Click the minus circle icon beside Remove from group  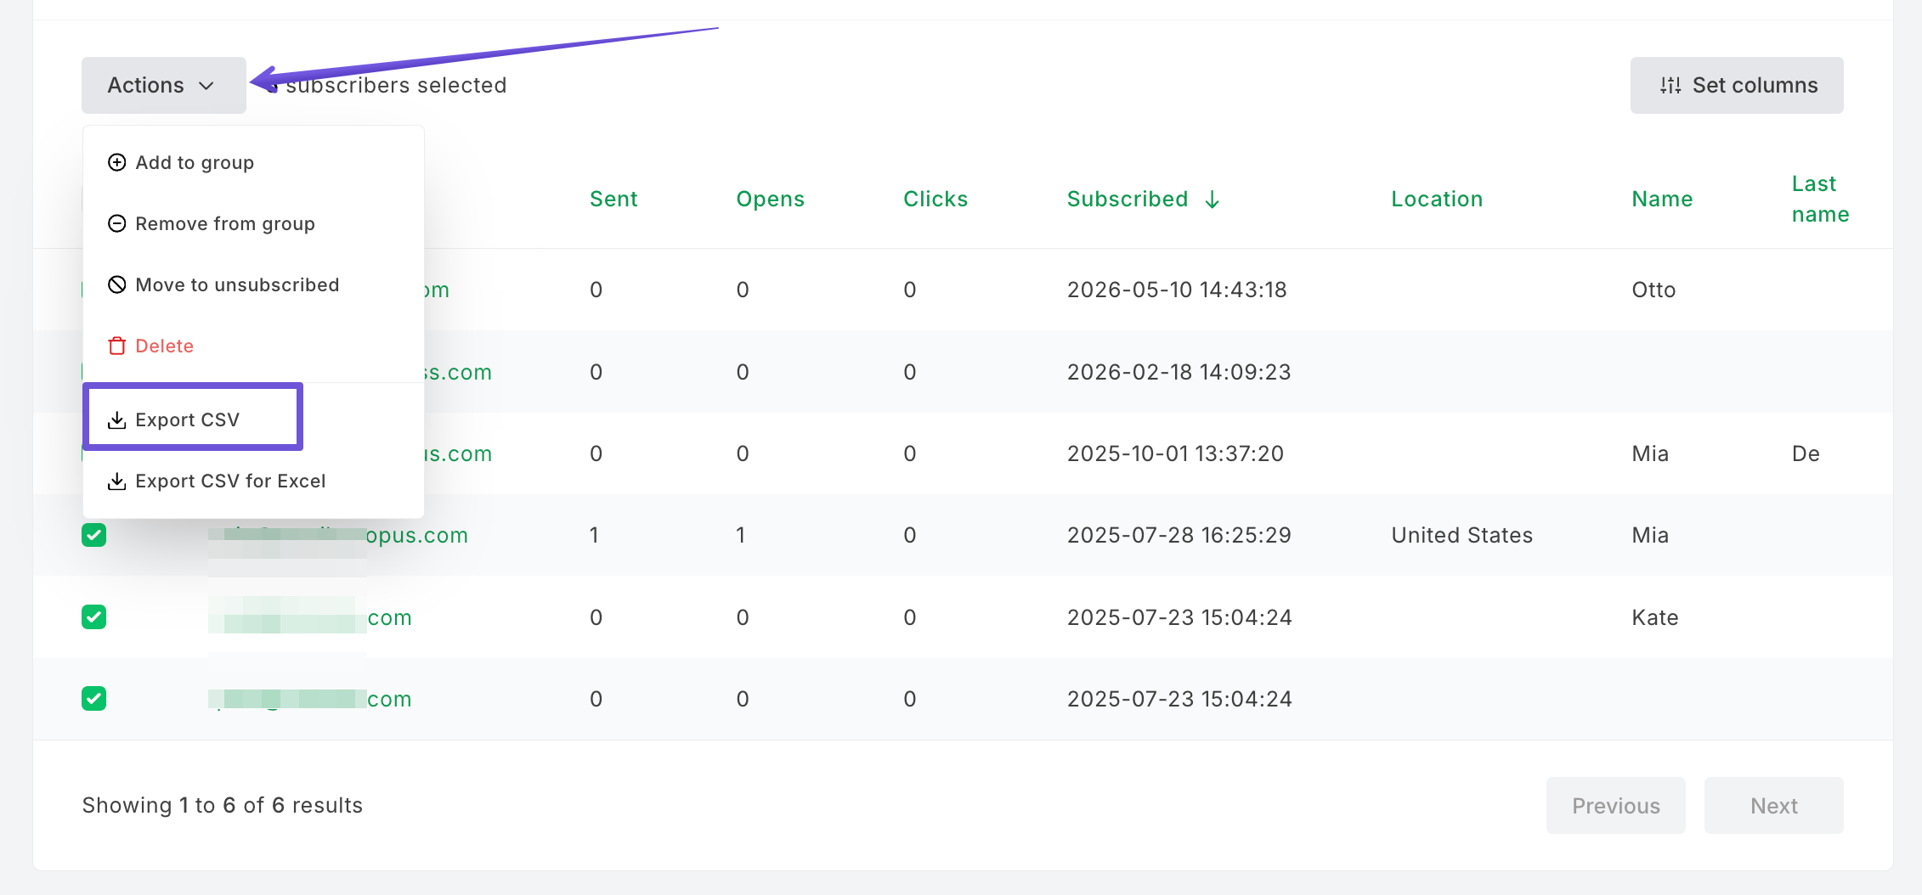117,223
